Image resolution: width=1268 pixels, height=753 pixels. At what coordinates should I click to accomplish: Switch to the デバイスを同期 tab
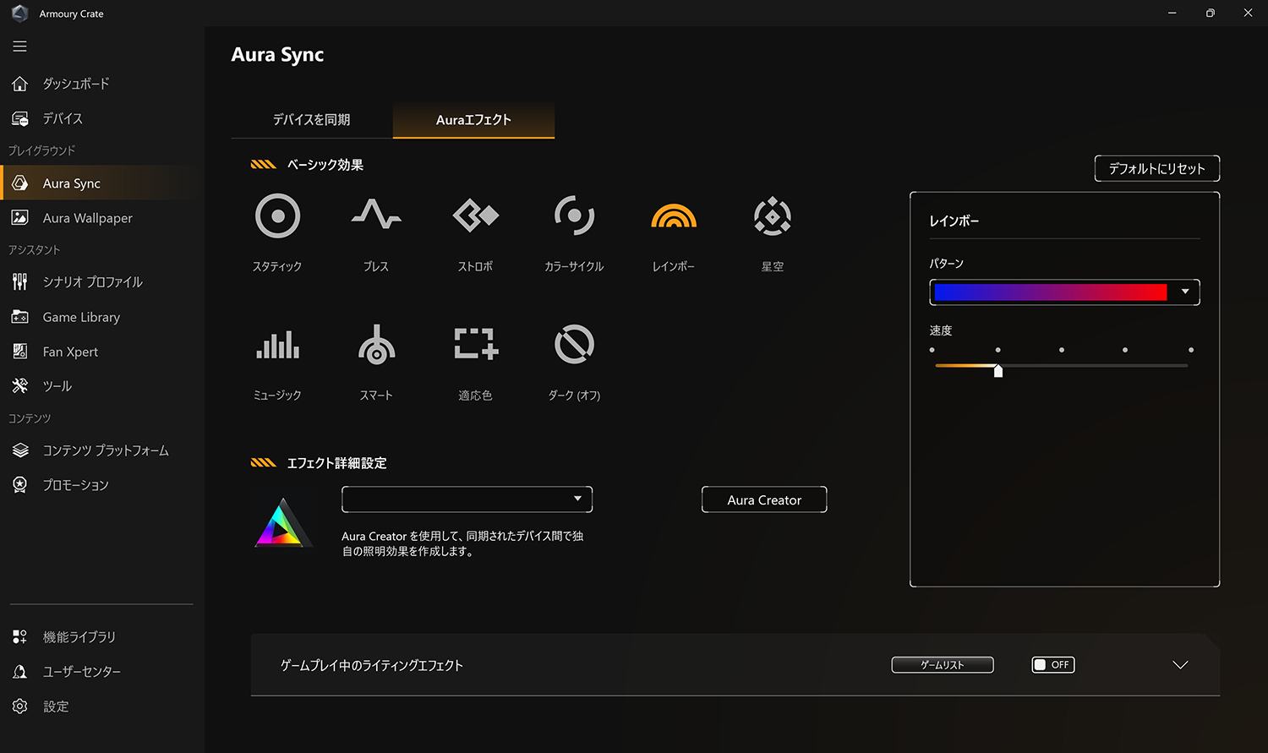point(311,120)
